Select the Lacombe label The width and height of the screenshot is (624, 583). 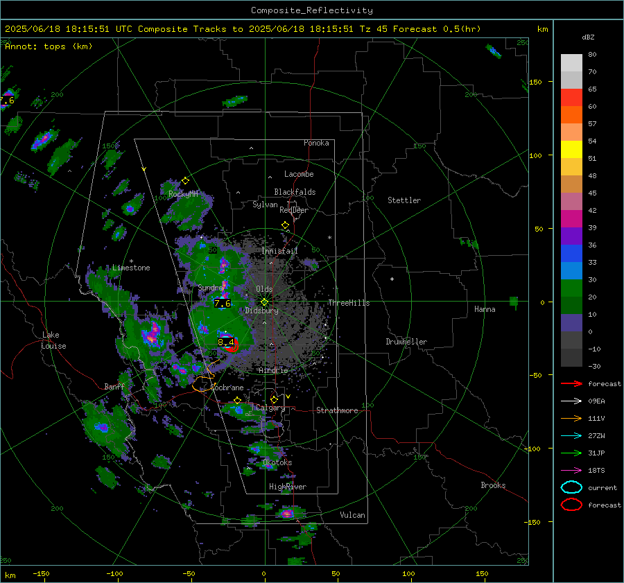[299, 174]
